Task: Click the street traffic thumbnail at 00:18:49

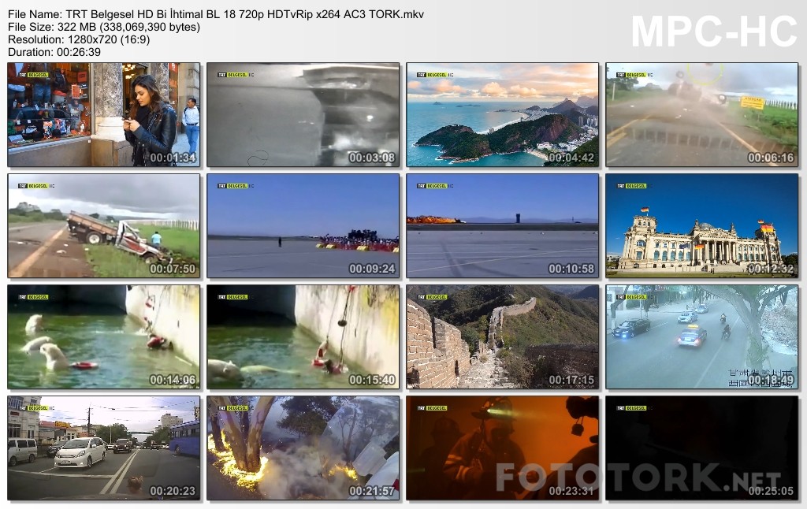Action: pyautogui.click(x=701, y=337)
